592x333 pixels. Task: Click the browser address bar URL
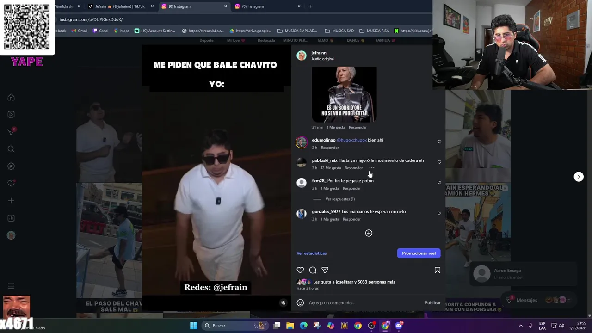coord(91,19)
